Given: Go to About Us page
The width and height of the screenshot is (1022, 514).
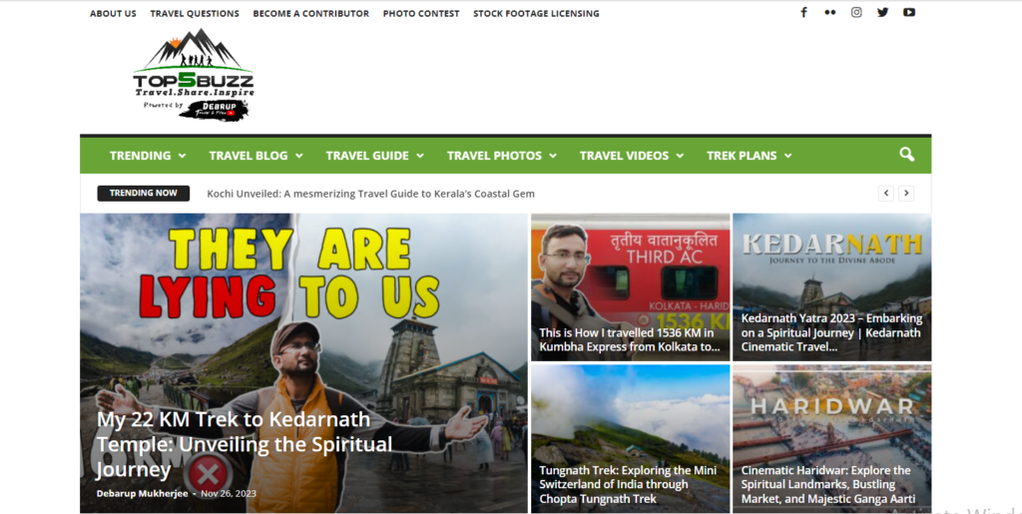Looking at the screenshot, I should point(113,14).
